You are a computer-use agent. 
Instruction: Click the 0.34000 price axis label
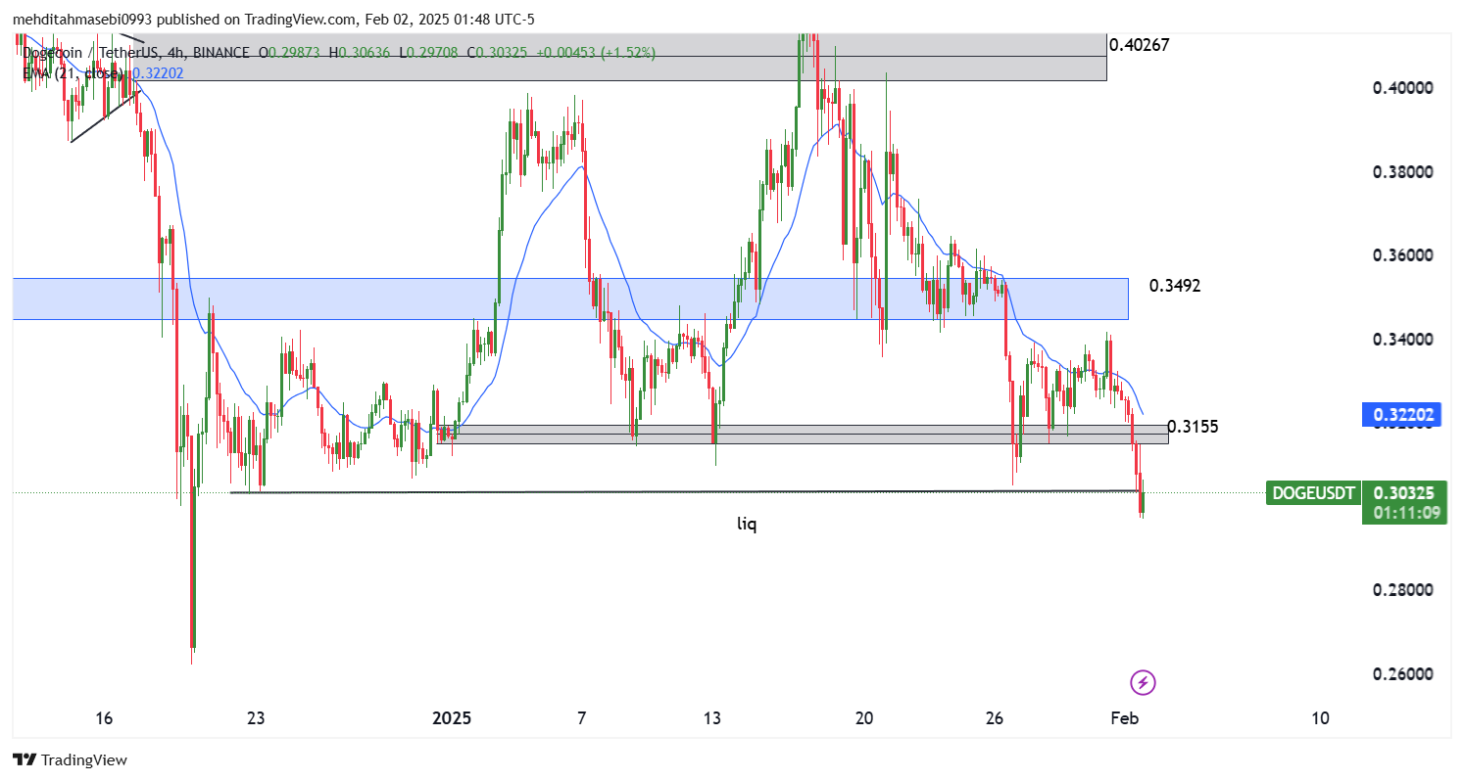(1404, 340)
